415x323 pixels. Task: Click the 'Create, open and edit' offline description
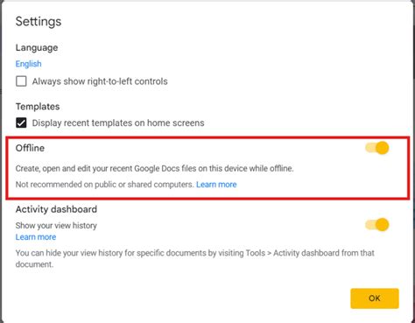154,168
